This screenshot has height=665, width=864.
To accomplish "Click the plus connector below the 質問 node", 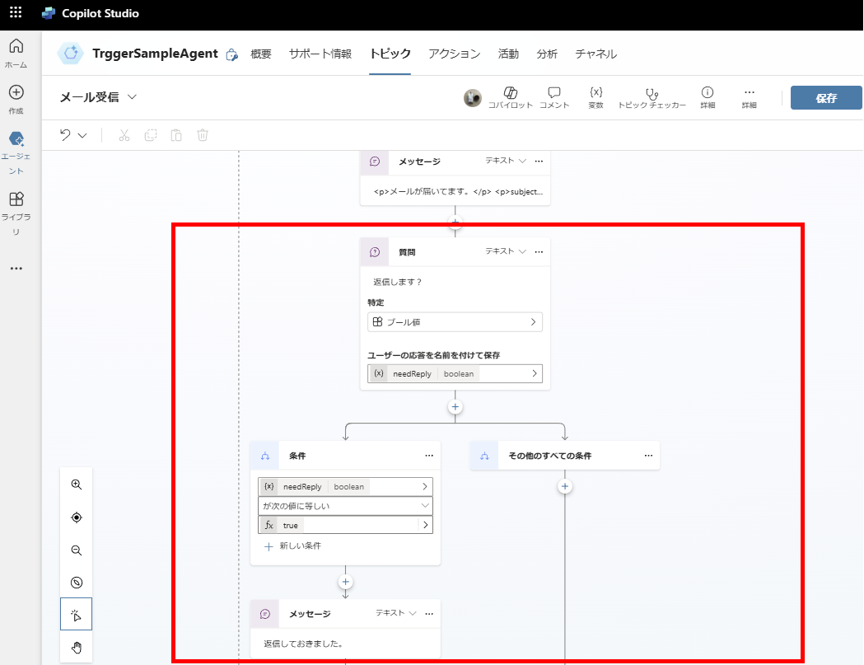I will [455, 405].
